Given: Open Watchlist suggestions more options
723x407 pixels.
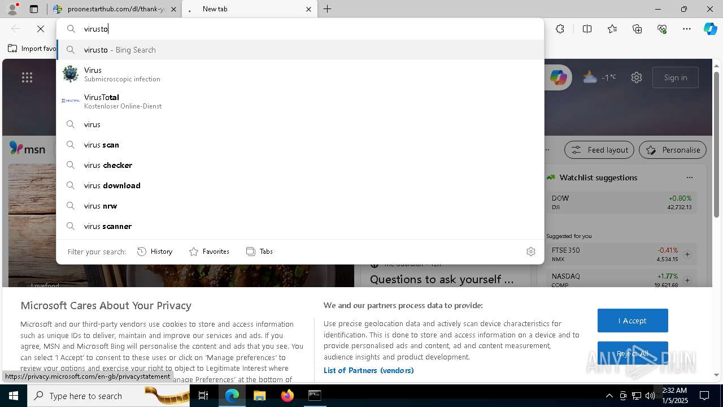Looking at the screenshot, I should tap(689, 177).
